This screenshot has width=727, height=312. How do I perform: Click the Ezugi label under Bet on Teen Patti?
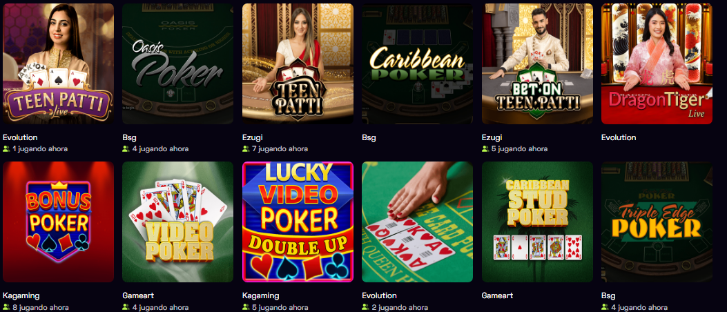(492, 137)
